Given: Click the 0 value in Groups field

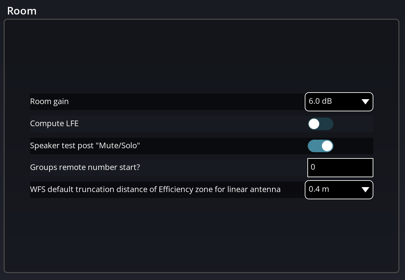Looking at the screenshot, I should coord(313,167).
